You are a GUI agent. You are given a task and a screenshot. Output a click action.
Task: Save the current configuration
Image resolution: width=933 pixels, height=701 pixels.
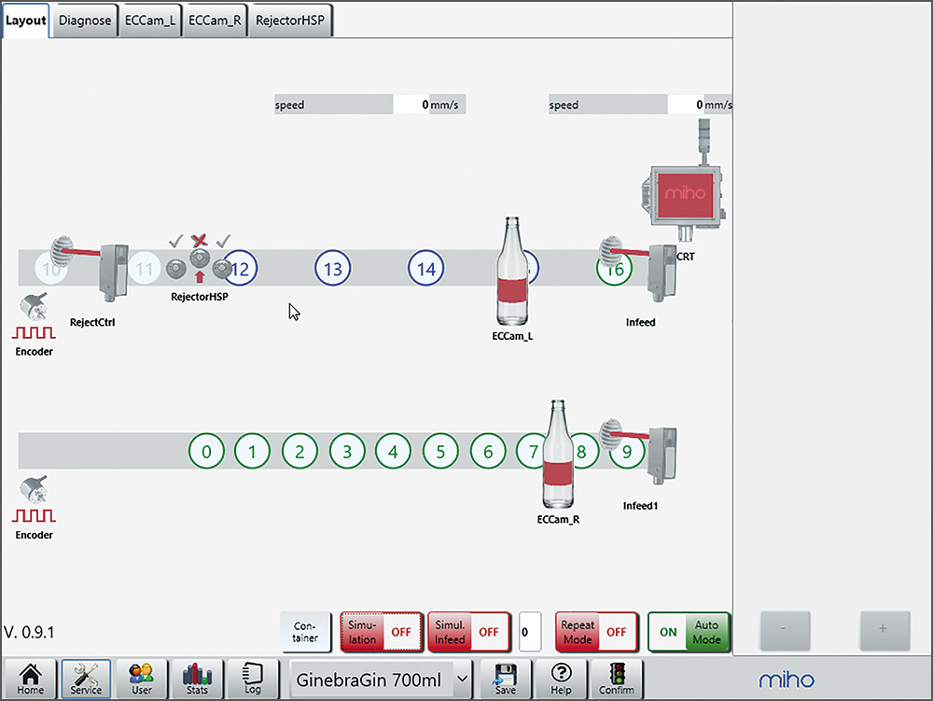click(505, 679)
